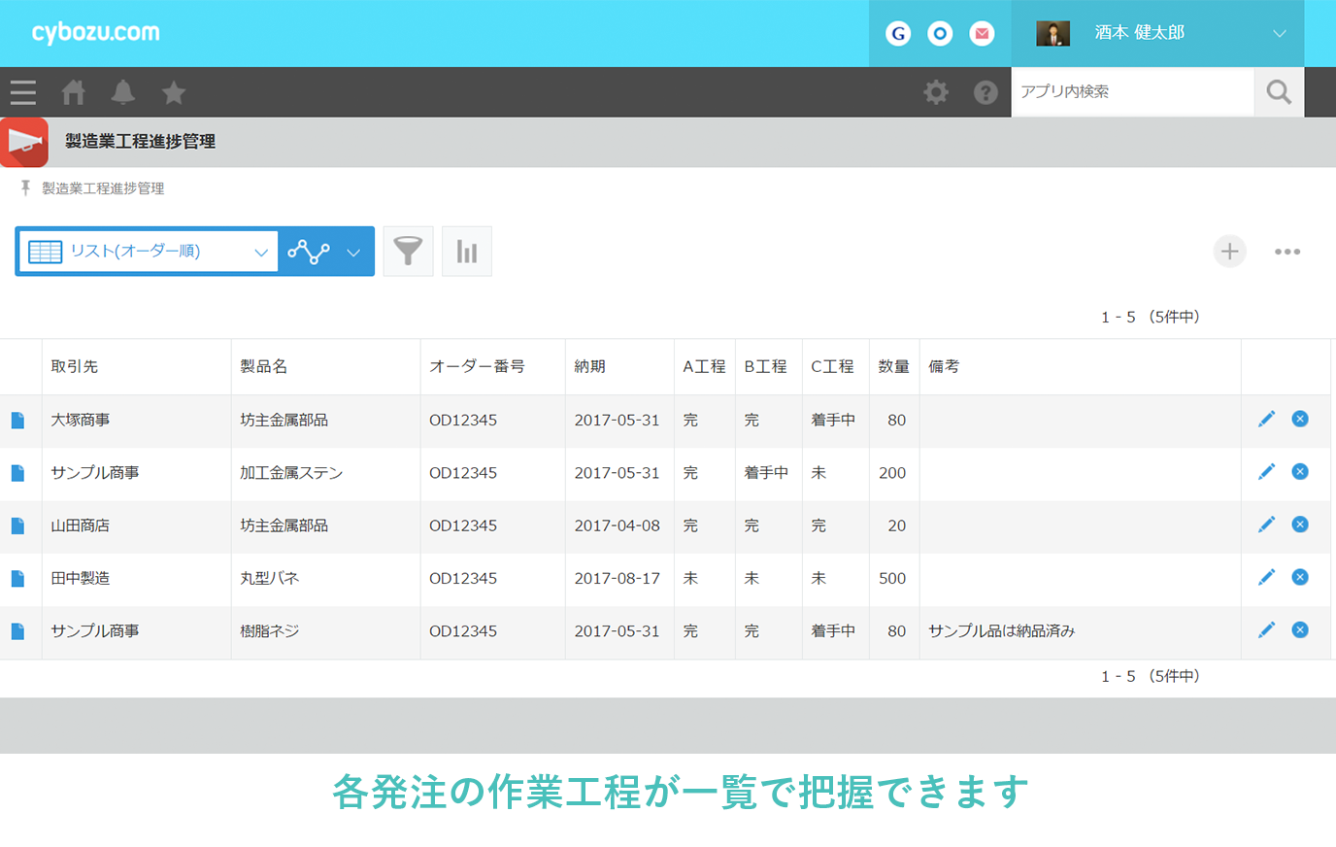Open favorites star icon
Viewport: 1336px width, 847px height.
174,92
